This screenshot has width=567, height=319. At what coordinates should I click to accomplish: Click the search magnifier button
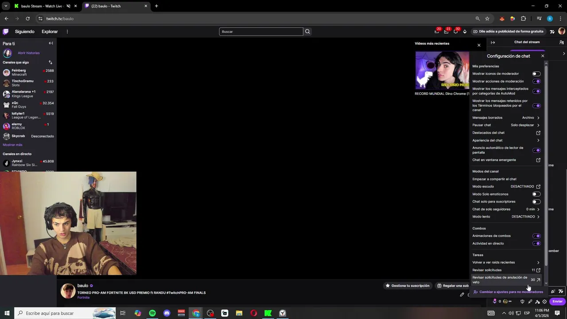[x=307, y=31]
